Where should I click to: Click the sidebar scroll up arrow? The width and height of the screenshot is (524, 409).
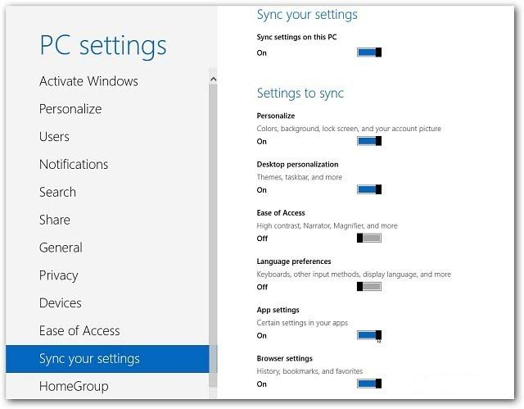(214, 79)
